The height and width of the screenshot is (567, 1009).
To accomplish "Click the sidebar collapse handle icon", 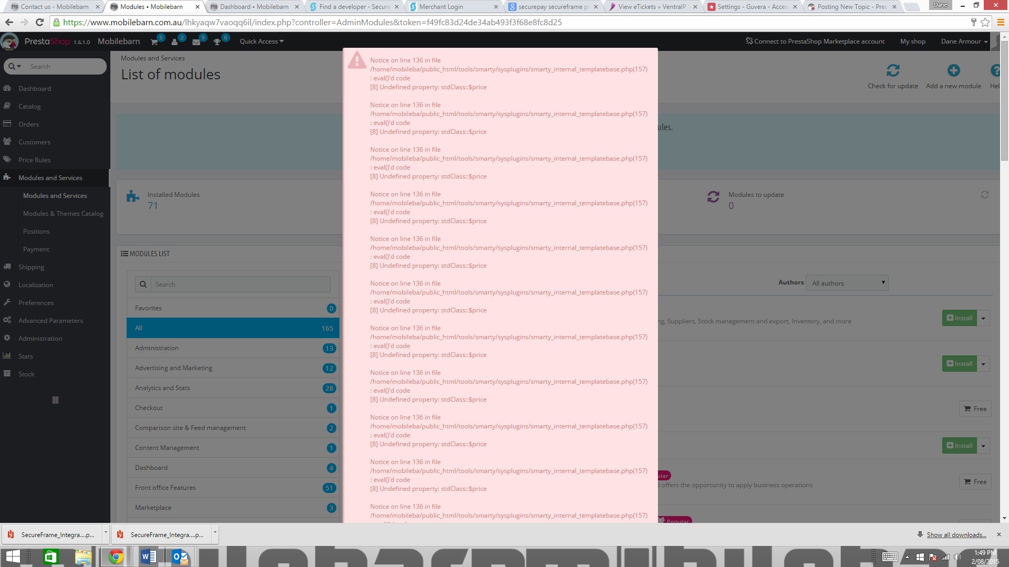I will click(55, 400).
